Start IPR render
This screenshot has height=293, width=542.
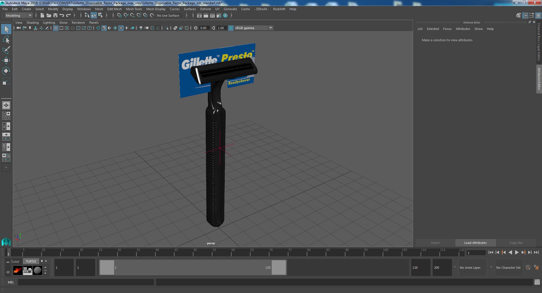click(212, 16)
